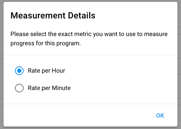
Task: Click the "progress for this program" text line
Action: pos(46,43)
